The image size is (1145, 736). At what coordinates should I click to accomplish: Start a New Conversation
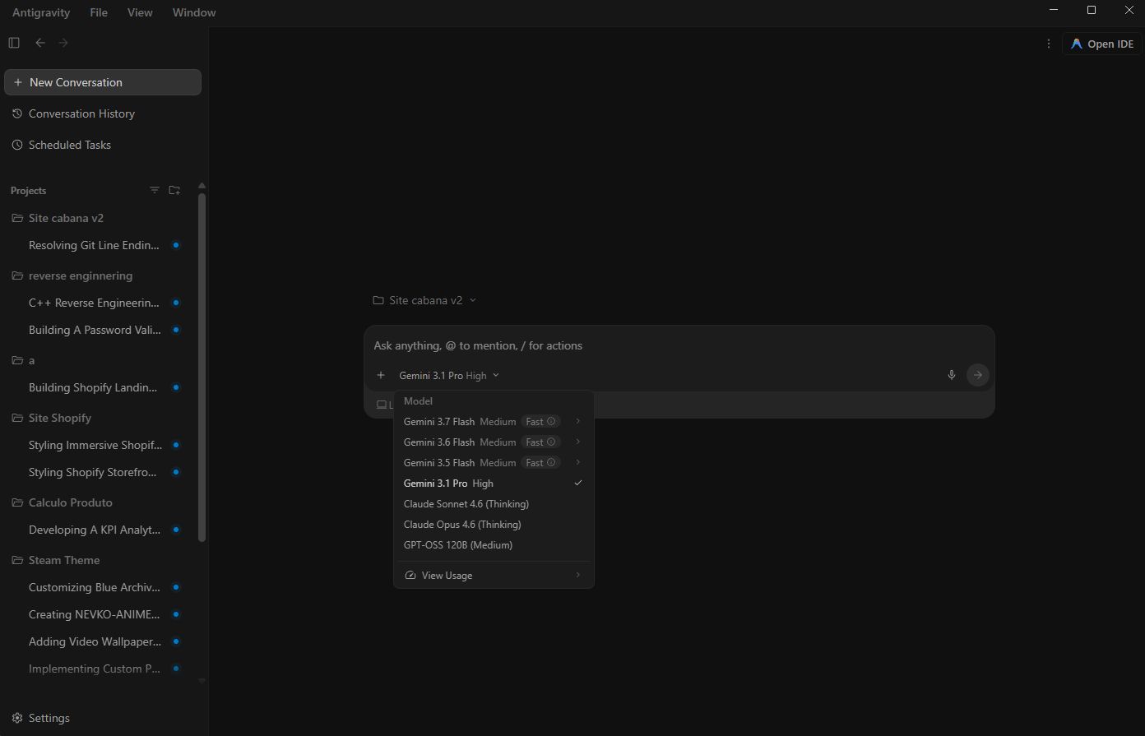[x=103, y=82]
